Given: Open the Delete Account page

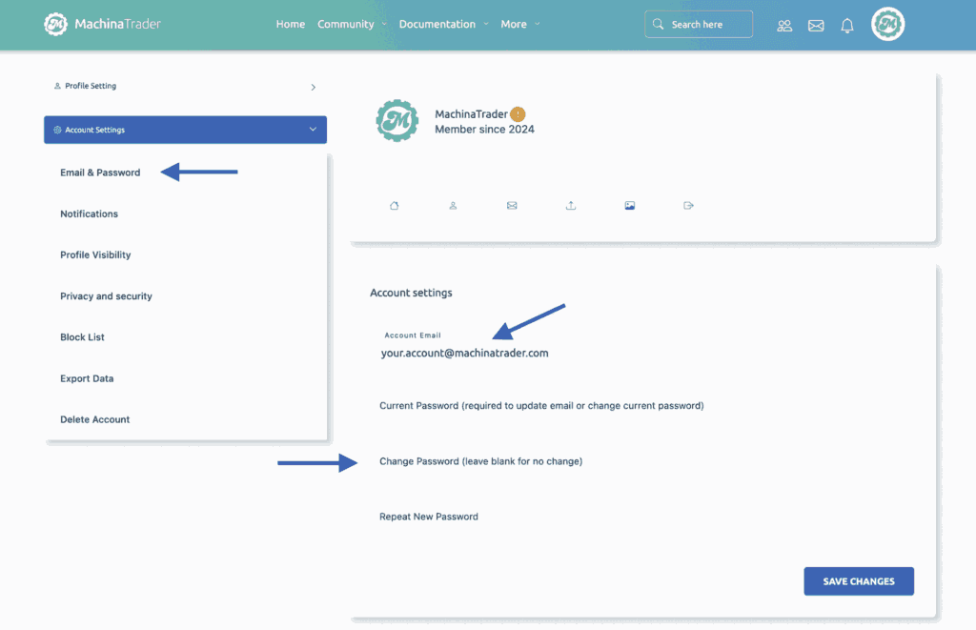Looking at the screenshot, I should pyautogui.click(x=94, y=419).
